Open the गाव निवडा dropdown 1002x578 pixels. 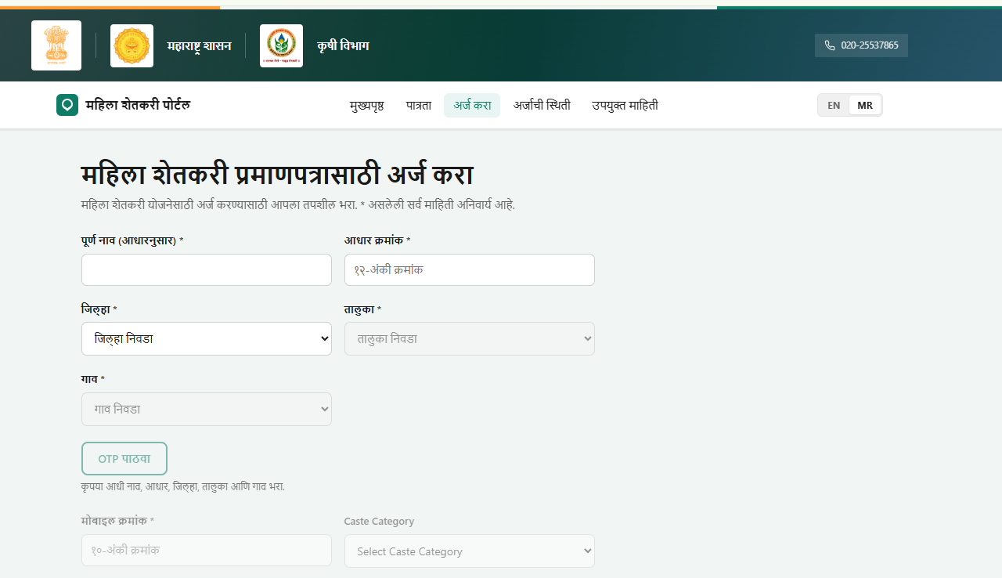click(x=207, y=409)
